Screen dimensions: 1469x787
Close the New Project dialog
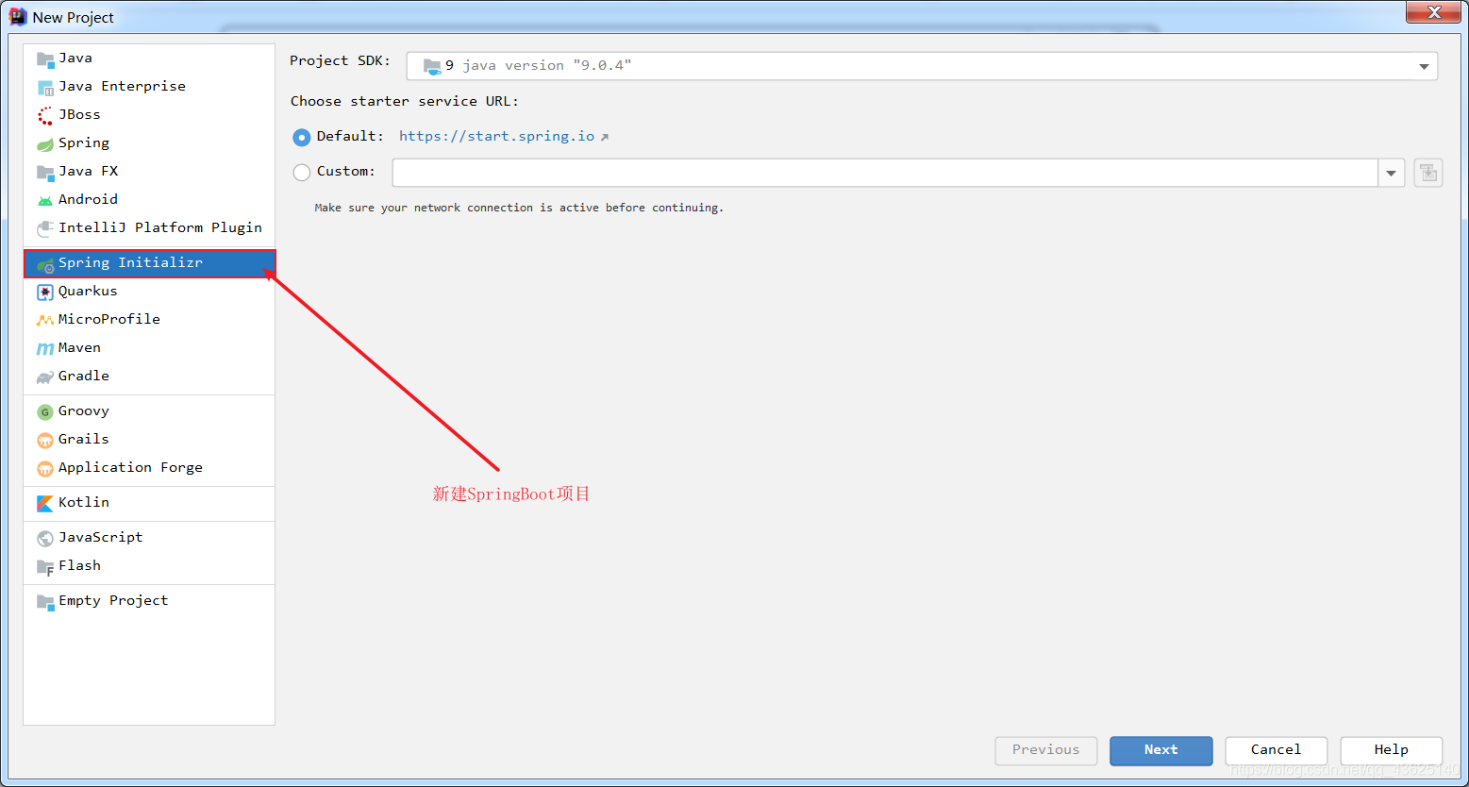[x=1434, y=12]
